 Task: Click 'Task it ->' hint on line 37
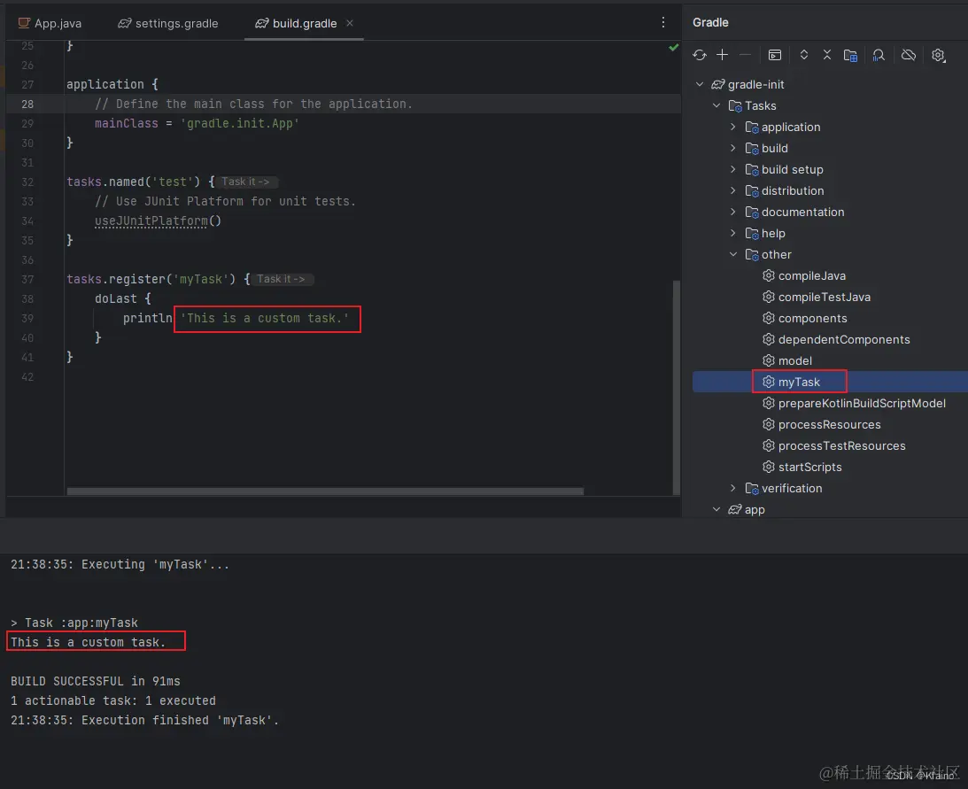pyautogui.click(x=282, y=279)
